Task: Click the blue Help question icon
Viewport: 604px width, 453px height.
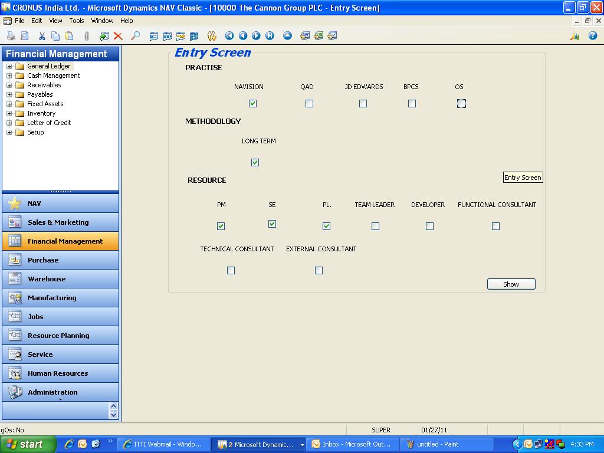Action: [x=593, y=36]
